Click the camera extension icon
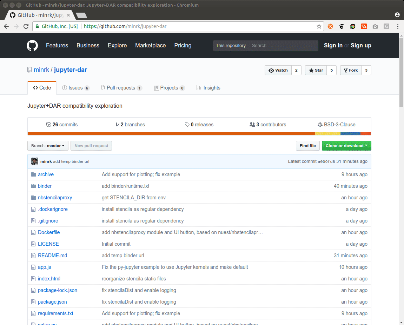 (375, 26)
